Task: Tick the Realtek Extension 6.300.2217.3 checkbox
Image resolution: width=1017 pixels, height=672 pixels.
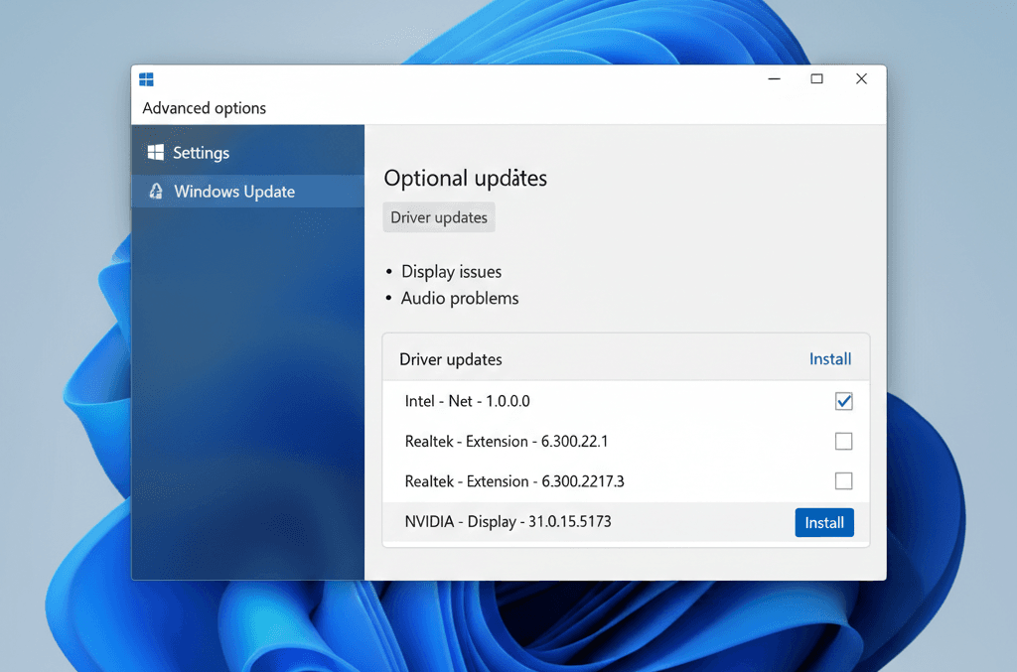Action: click(x=843, y=481)
